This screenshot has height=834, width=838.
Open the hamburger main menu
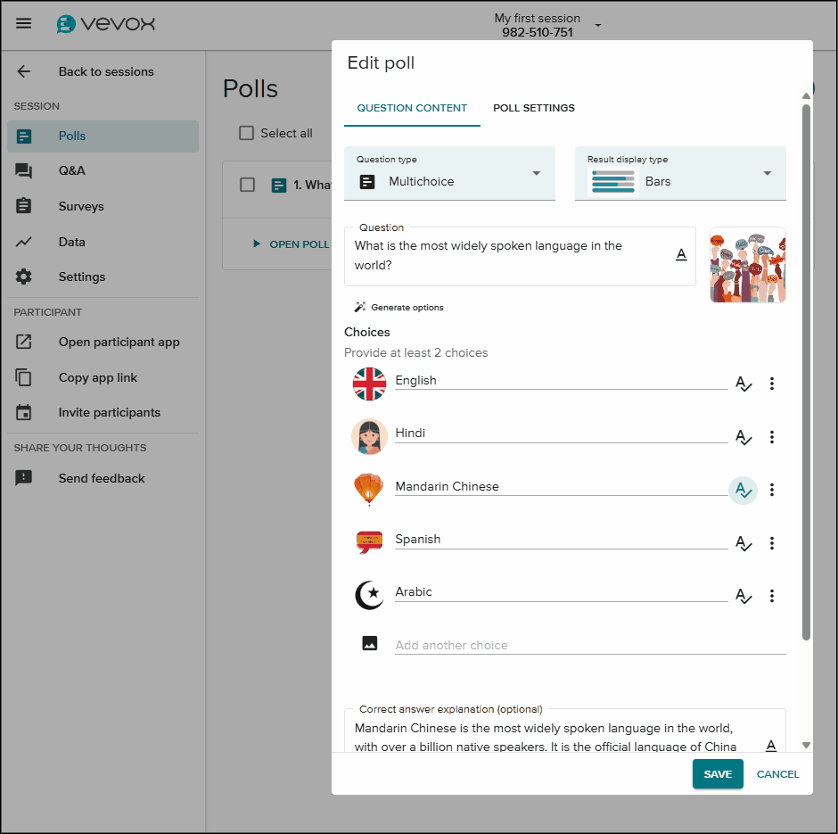pos(24,23)
